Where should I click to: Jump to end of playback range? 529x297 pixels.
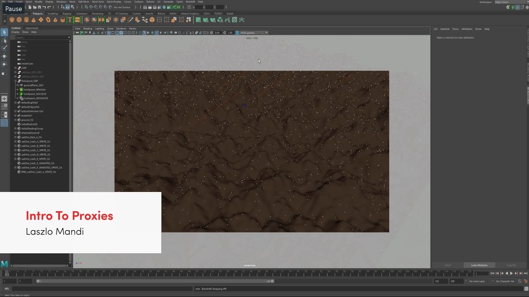pos(525,273)
